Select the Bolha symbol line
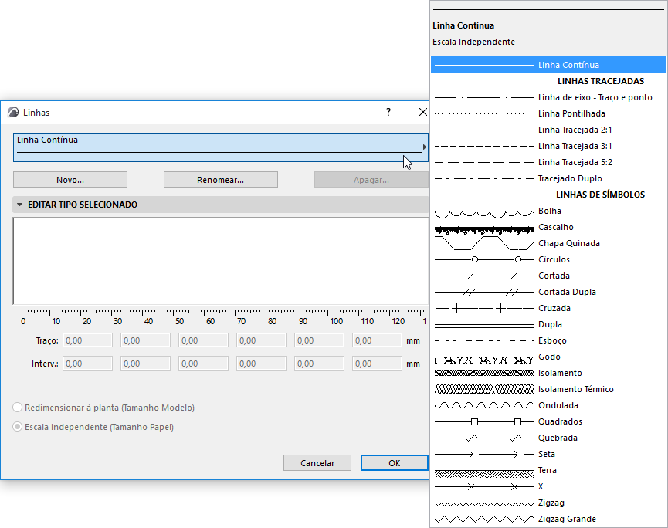Image resolution: width=668 pixels, height=528 pixels. 548,211
